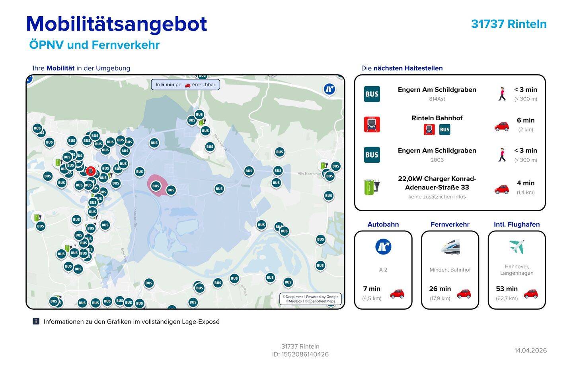Screen dimensions: 573x374
Task: Click the red train station marker on the map
Action: point(91,171)
